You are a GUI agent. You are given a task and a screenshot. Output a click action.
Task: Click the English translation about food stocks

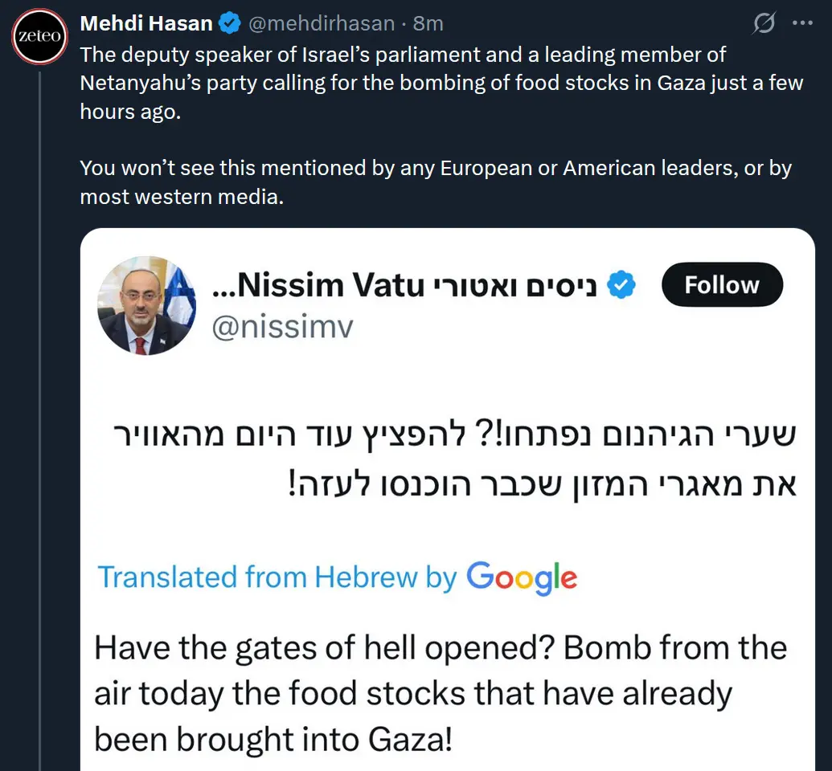(x=441, y=693)
